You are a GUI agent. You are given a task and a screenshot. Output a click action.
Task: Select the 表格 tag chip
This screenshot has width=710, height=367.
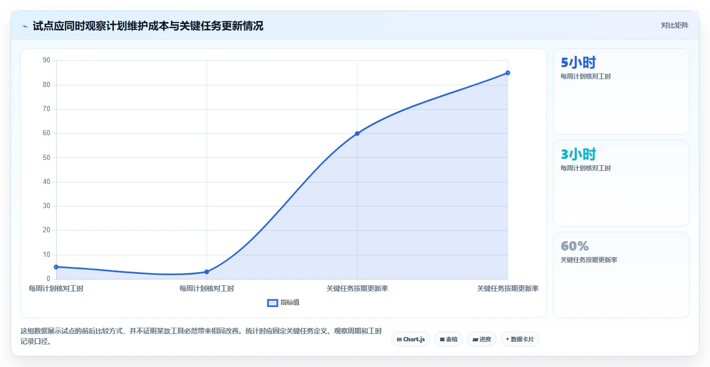pyautogui.click(x=448, y=339)
